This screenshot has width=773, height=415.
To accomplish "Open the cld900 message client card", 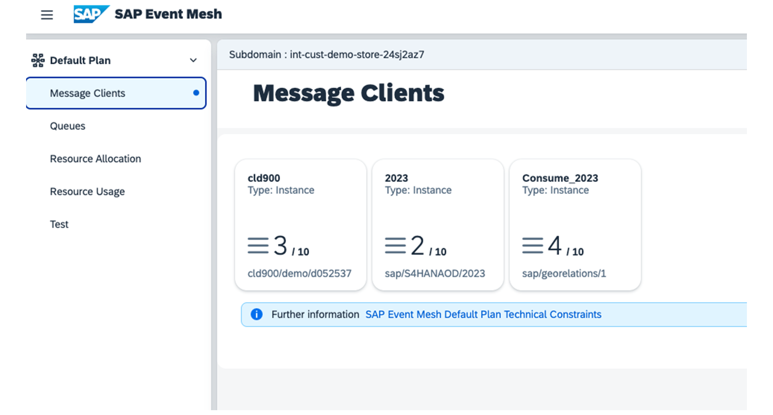I will (301, 225).
